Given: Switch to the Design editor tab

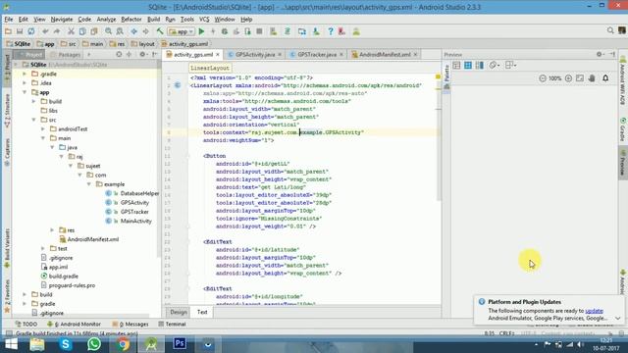Looking at the screenshot, I should [x=179, y=312].
